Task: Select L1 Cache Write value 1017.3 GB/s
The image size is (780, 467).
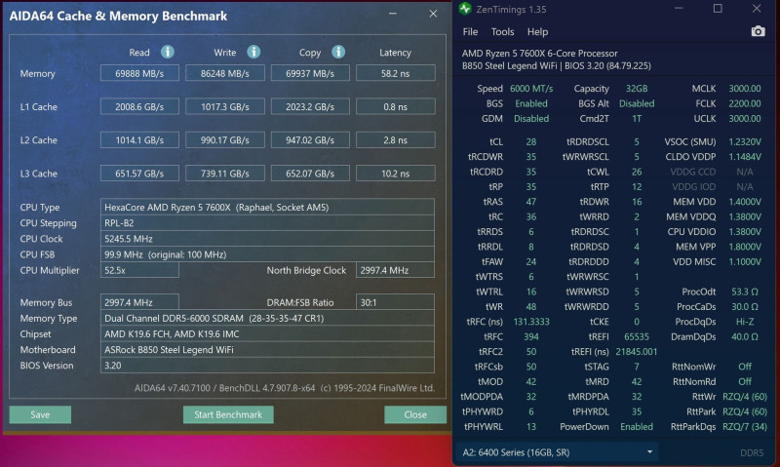Action: pos(225,106)
